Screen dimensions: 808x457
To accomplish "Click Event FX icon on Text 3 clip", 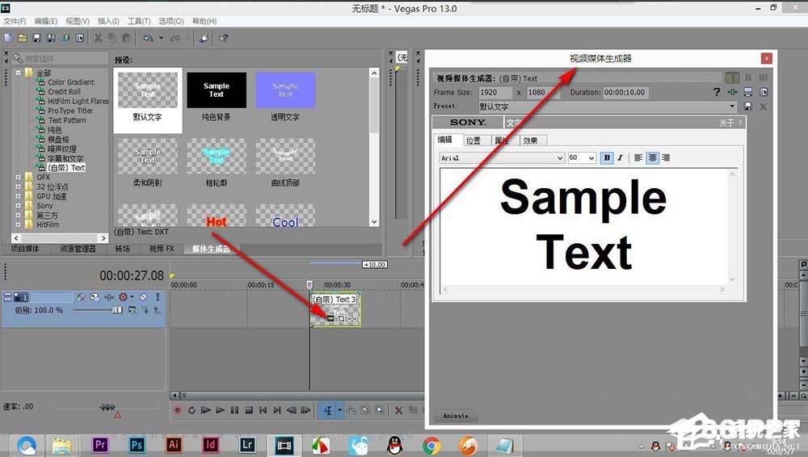I will (x=352, y=318).
